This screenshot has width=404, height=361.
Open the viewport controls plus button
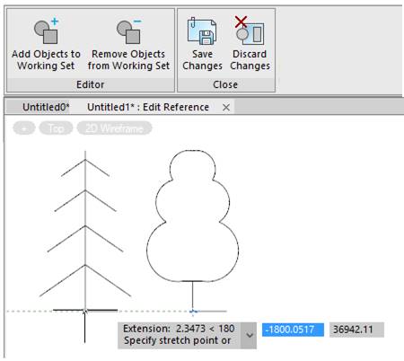[x=24, y=128]
